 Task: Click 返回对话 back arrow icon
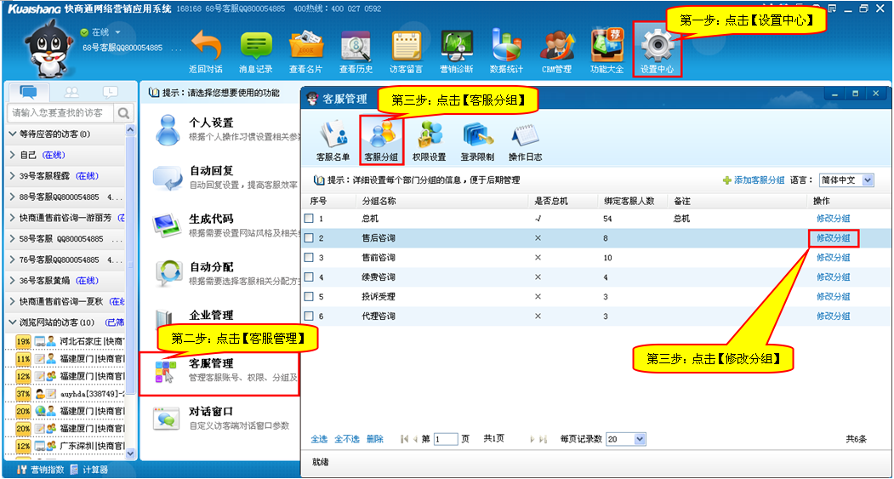point(205,47)
